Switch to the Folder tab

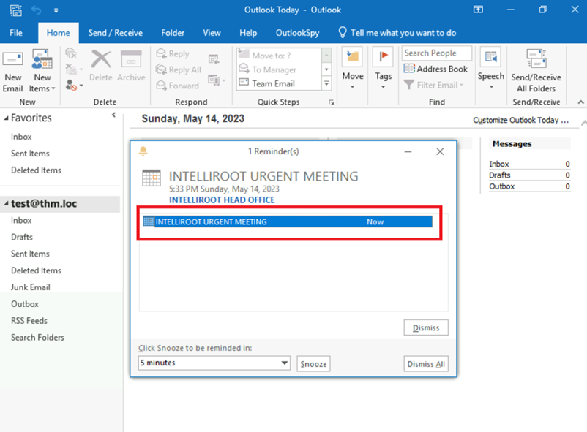click(173, 33)
